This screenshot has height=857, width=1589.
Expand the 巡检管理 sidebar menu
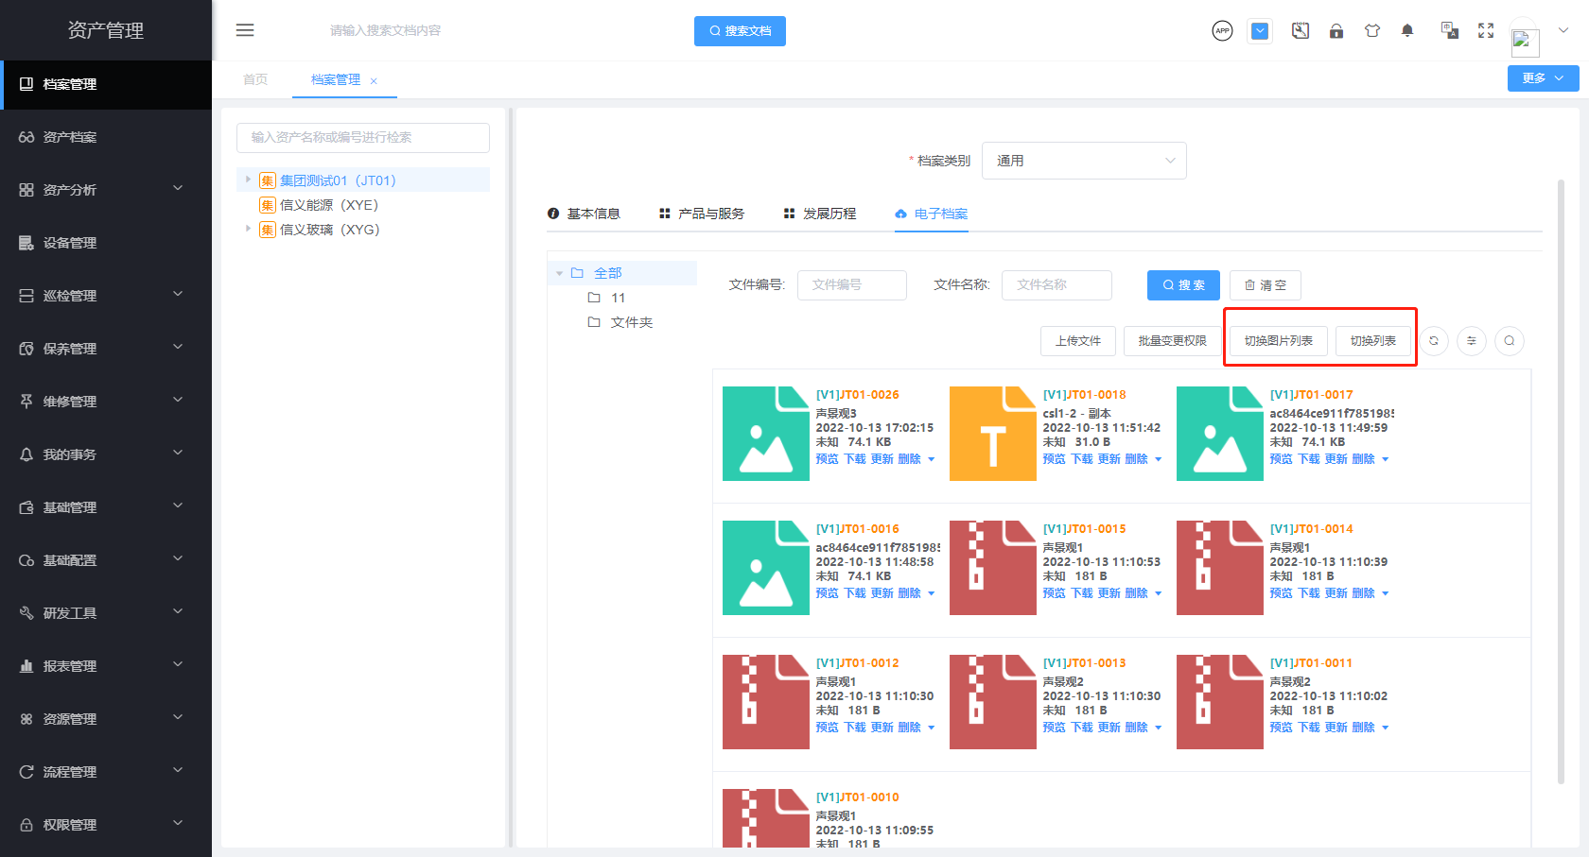(x=106, y=296)
